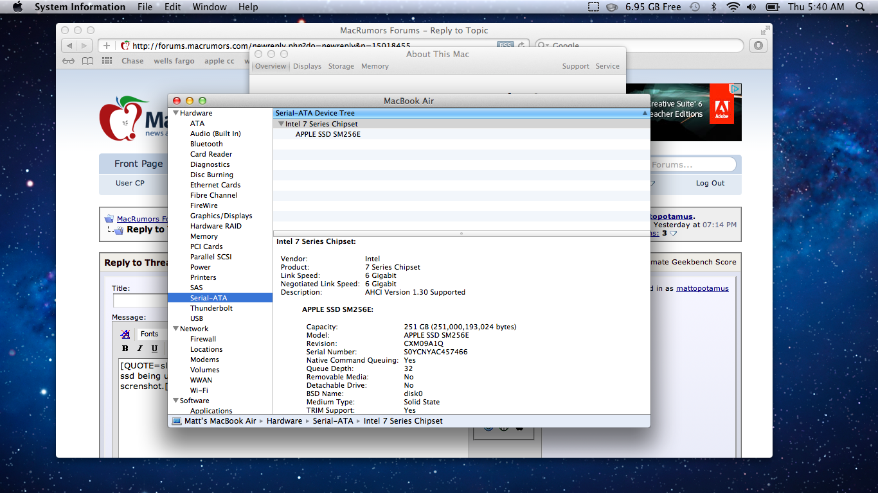Toggle bold in message editor
Image resolution: width=878 pixels, height=493 pixels.
coord(125,349)
